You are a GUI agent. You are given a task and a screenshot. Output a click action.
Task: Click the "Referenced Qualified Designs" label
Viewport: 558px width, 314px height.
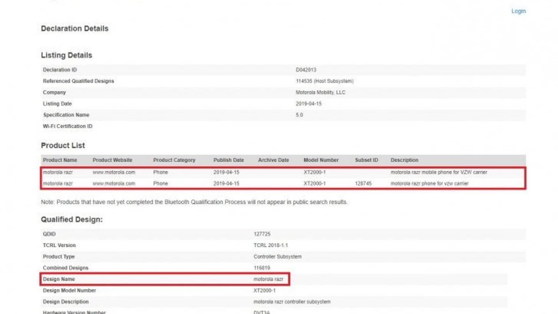[78, 81]
